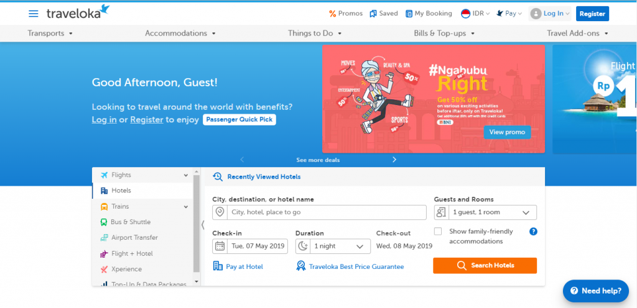Open the Pay dropdown
The image size is (637, 308).
tap(509, 14)
